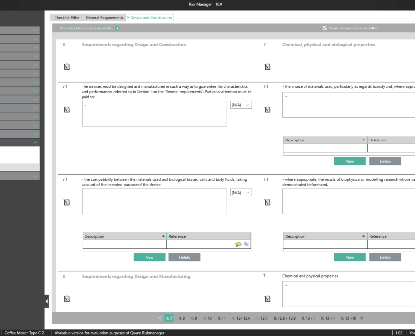Collapse the expanded section in the left sidebar

click(x=35, y=142)
